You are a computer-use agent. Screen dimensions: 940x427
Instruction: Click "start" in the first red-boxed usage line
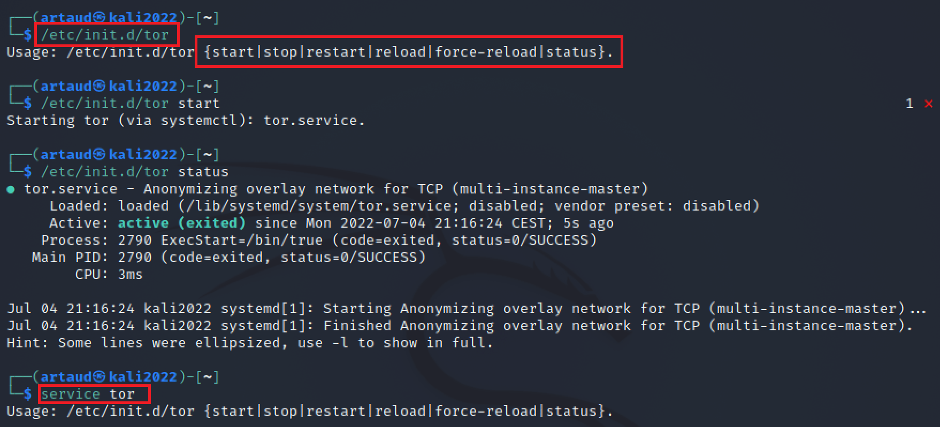pos(233,52)
